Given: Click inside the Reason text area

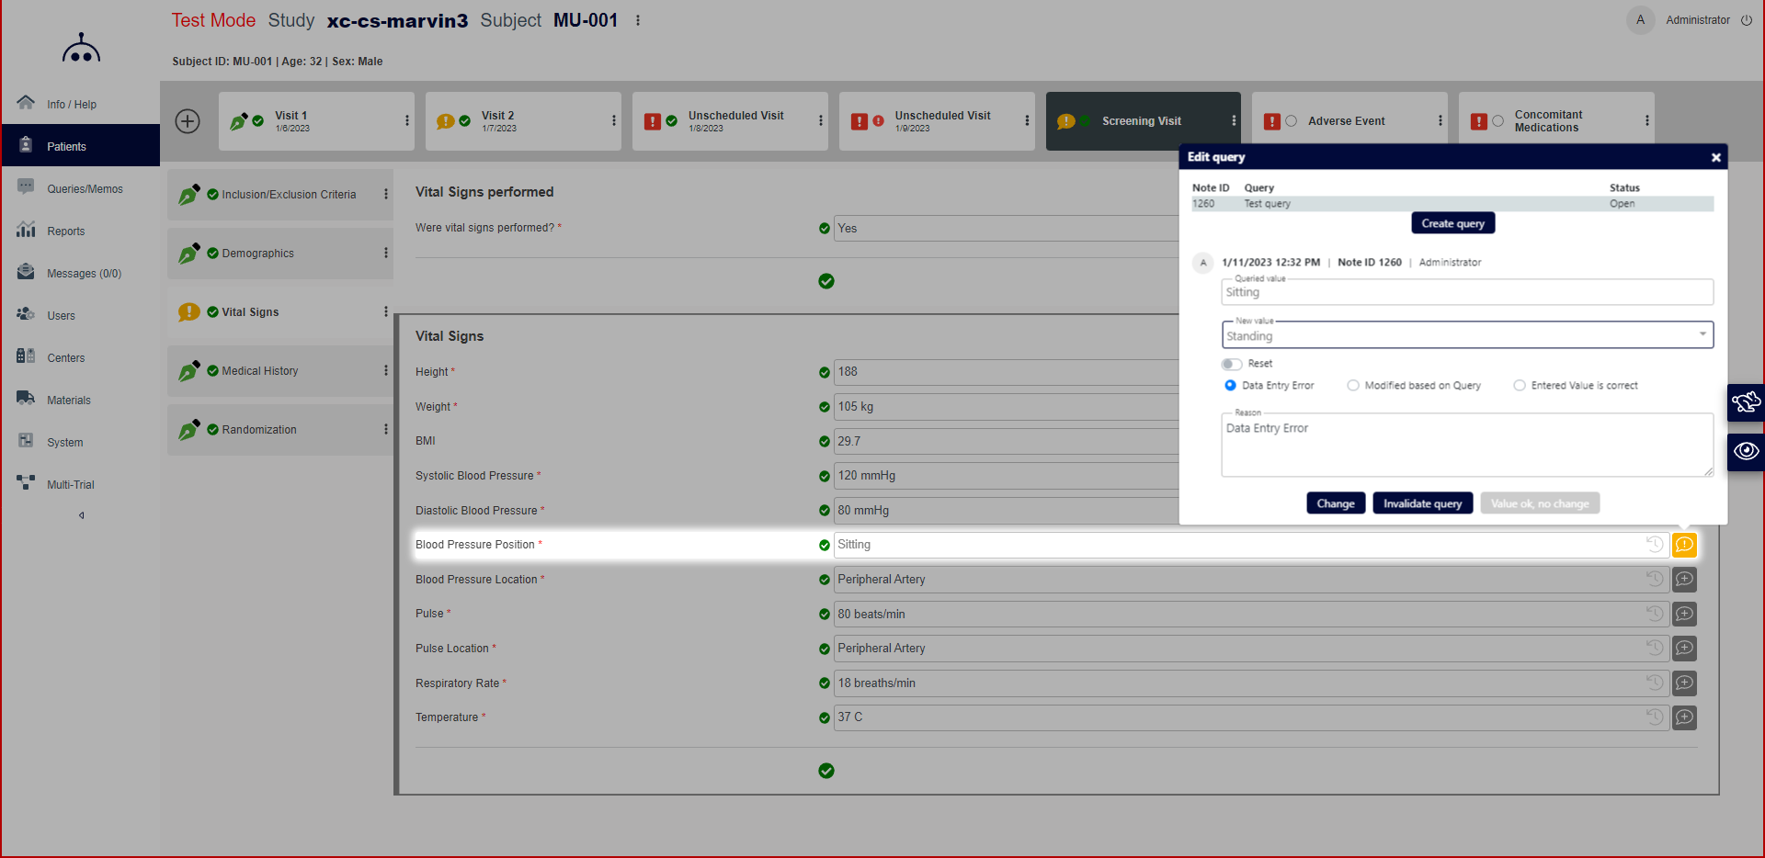Looking at the screenshot, I should click(x=1466, y=445).
